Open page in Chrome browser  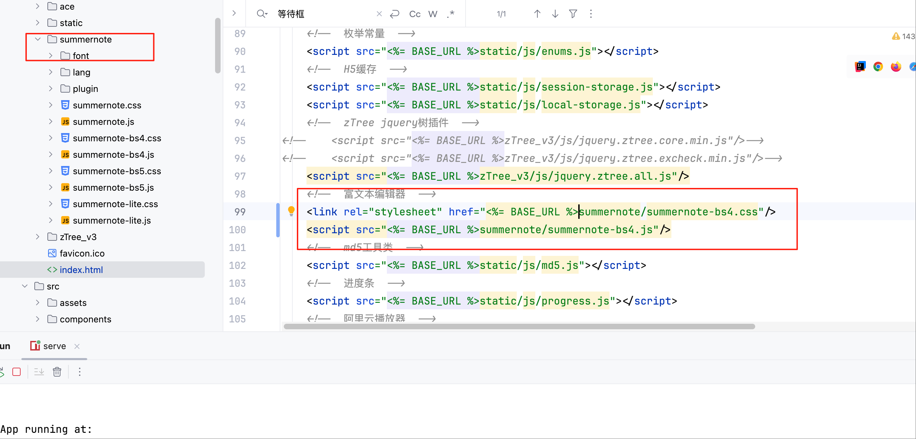pos(878,67)
